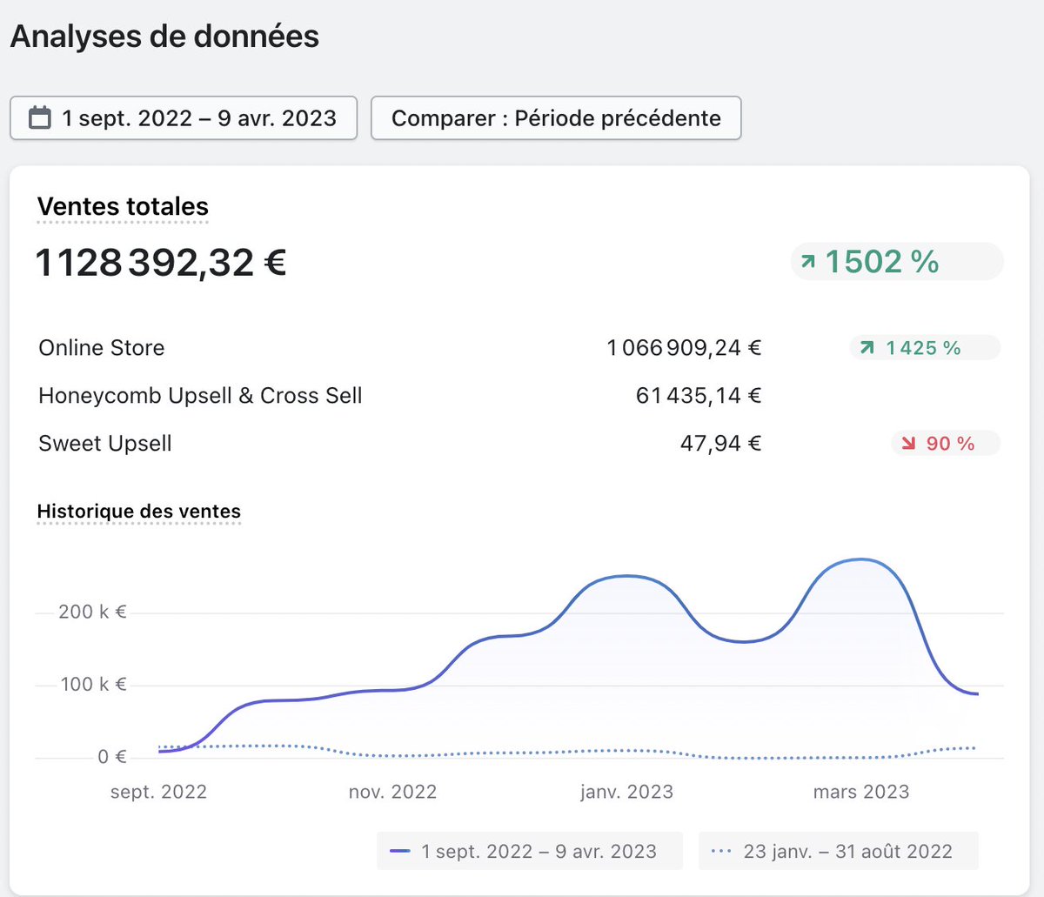Click the red down arrow beside 90 %
The width and height of the screenshot is (1044, 897).
pos(908,444)
